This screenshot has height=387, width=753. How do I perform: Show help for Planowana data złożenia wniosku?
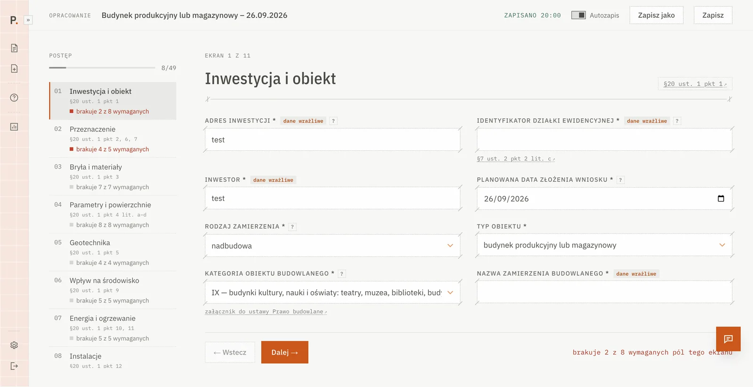620,180
